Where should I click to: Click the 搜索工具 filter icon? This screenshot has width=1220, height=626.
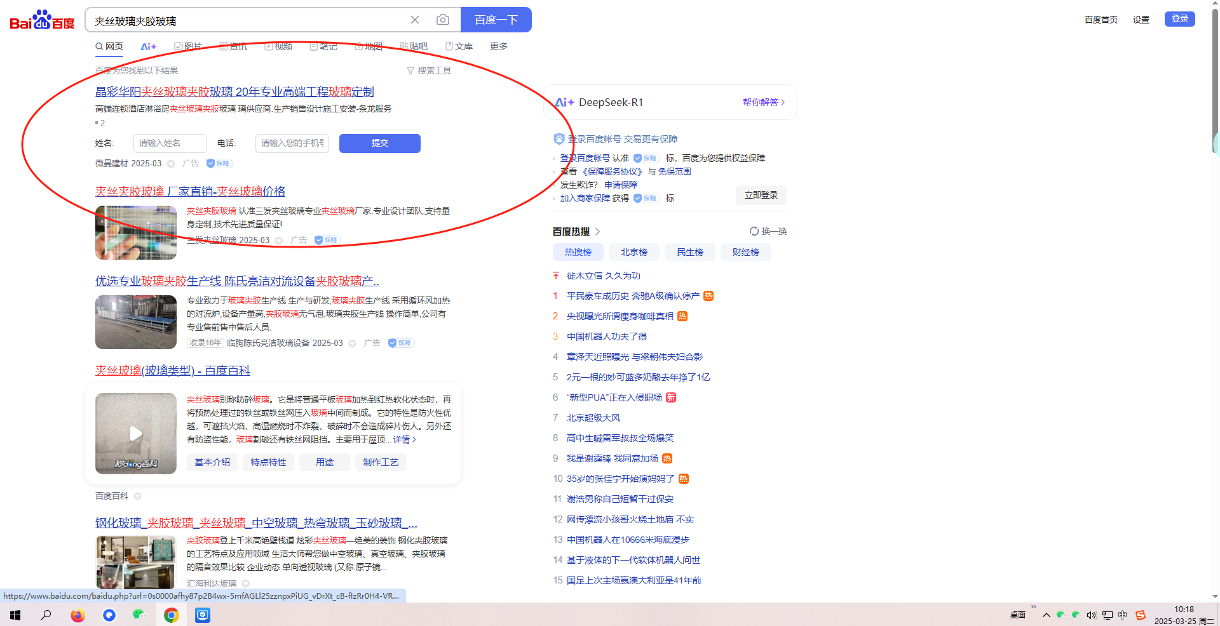pos(410,70)
